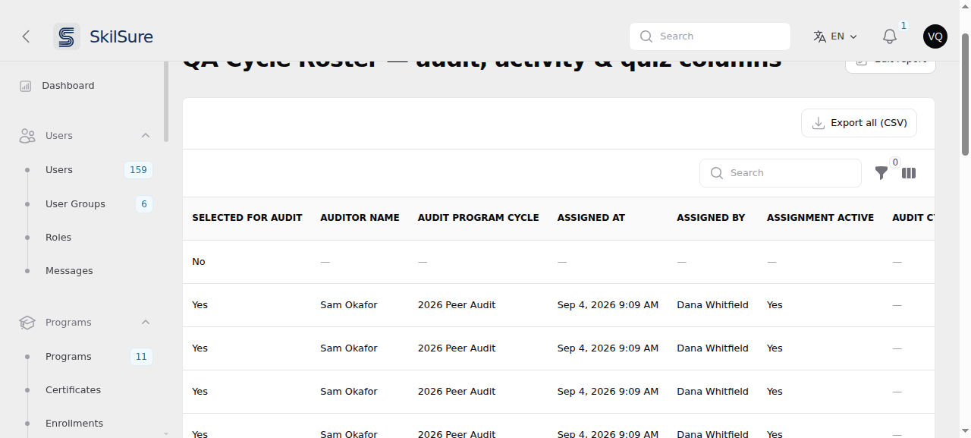
Task: Click the Programs graduation cap icon
Action: (x=27, y=323)
